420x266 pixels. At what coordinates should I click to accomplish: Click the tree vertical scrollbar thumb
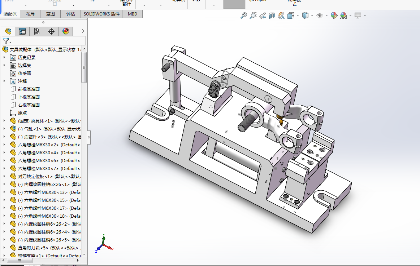click(84, 67)
